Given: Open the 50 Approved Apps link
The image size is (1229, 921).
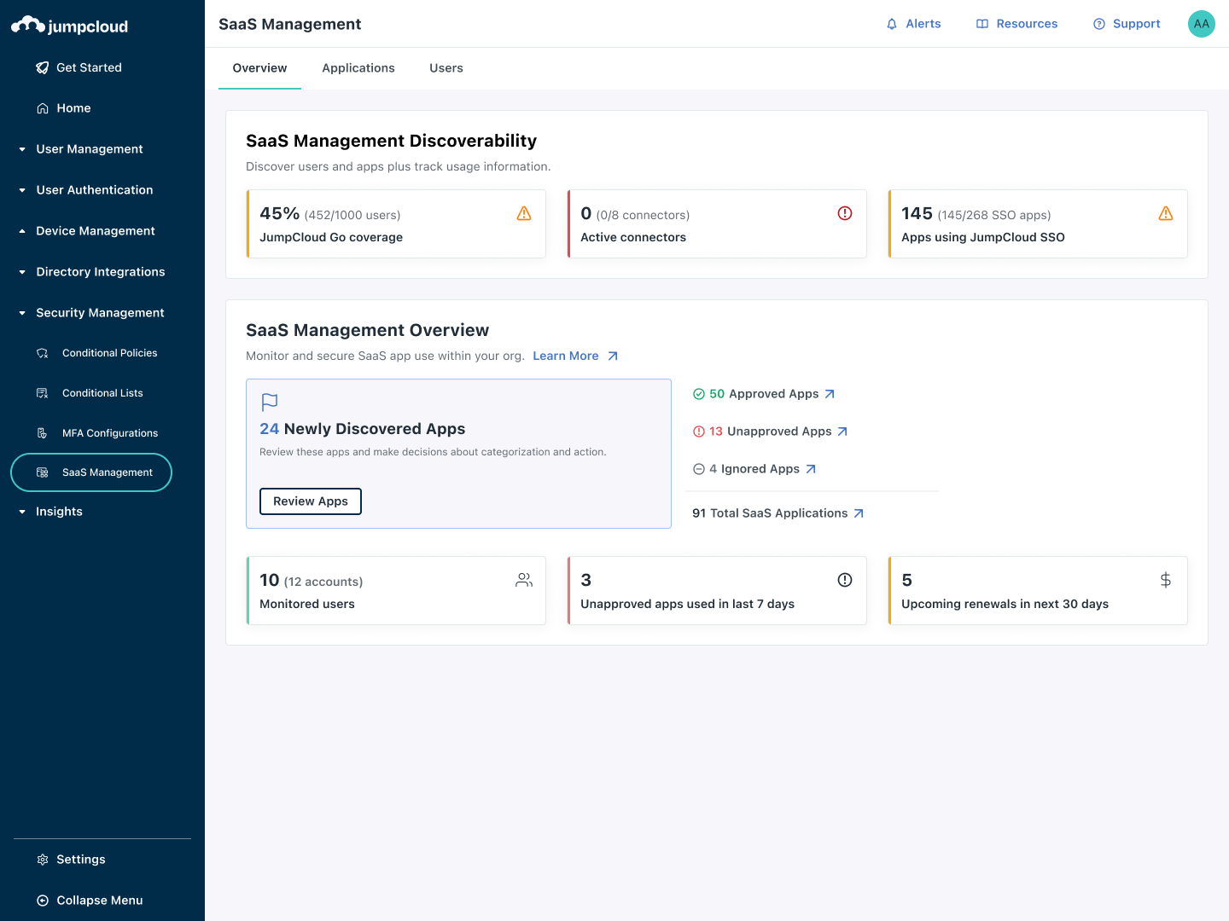Looking at the screenshot, I should click(x=764, y=394).
